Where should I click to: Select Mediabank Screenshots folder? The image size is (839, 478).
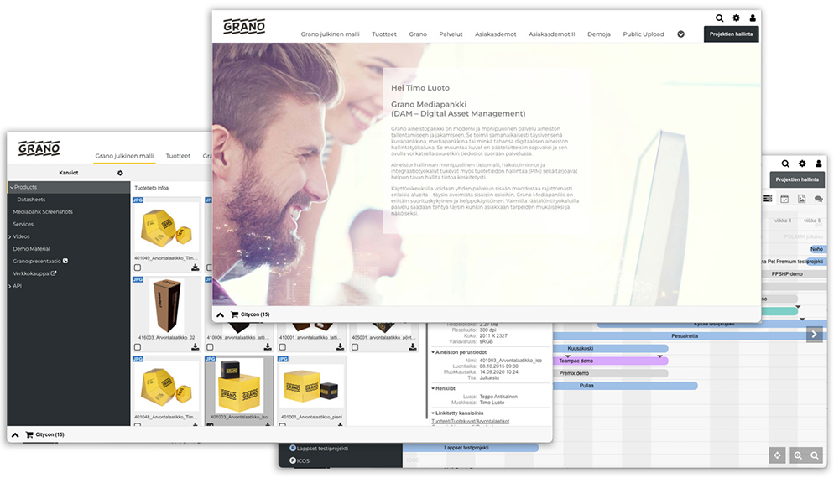[x=43, y=211]
